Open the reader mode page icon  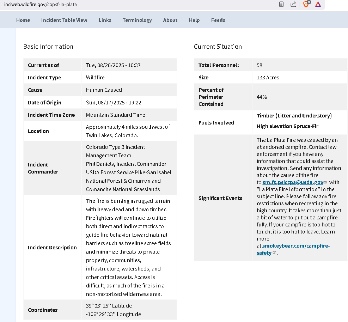pyautogui.click(x=281, y=4)
